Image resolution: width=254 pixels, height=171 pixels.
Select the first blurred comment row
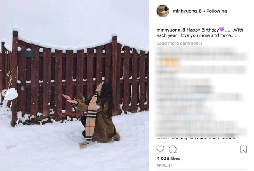201,53
